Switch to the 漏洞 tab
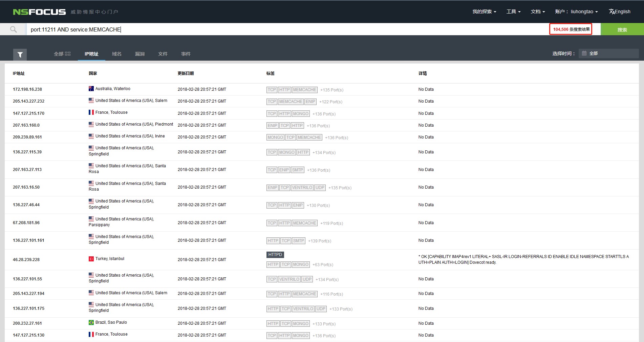644x342 pixels. (139, 54)
